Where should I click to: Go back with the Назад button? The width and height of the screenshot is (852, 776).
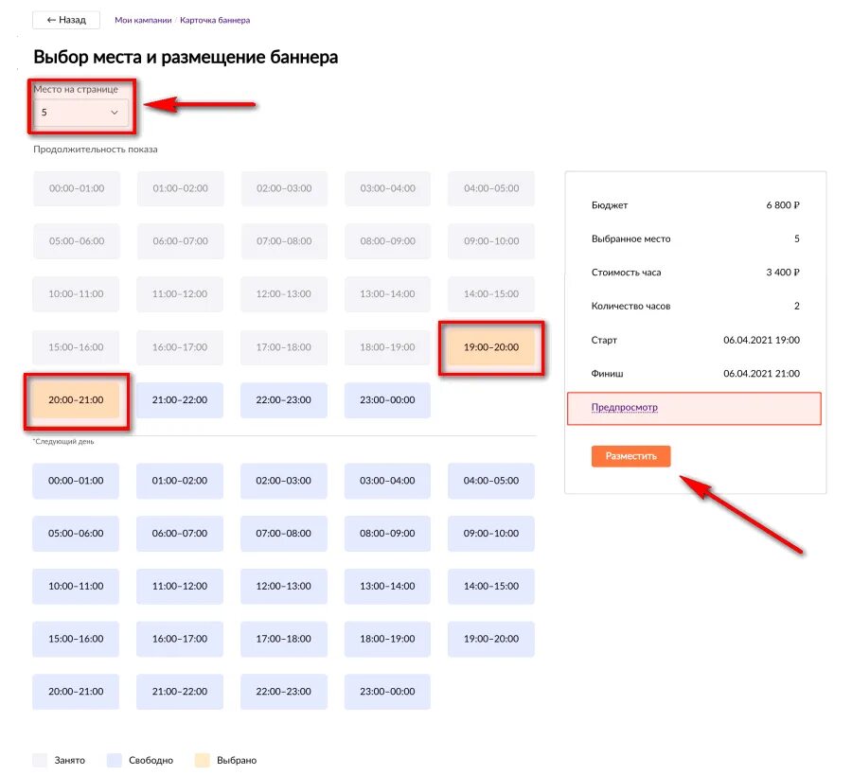pos(66,20)
